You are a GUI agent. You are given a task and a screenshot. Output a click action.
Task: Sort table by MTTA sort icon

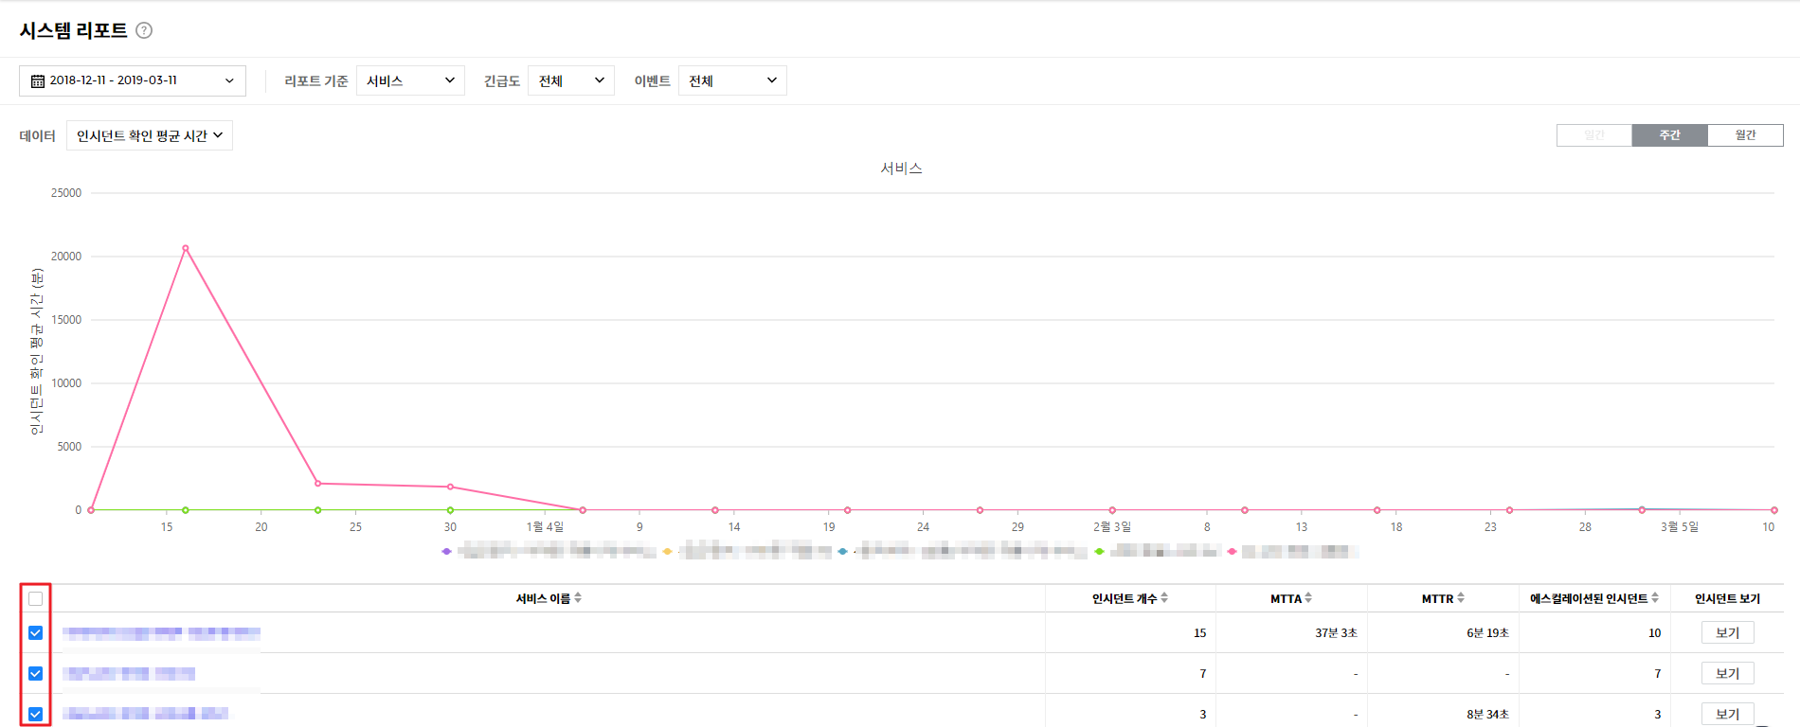pos(1308,598)
